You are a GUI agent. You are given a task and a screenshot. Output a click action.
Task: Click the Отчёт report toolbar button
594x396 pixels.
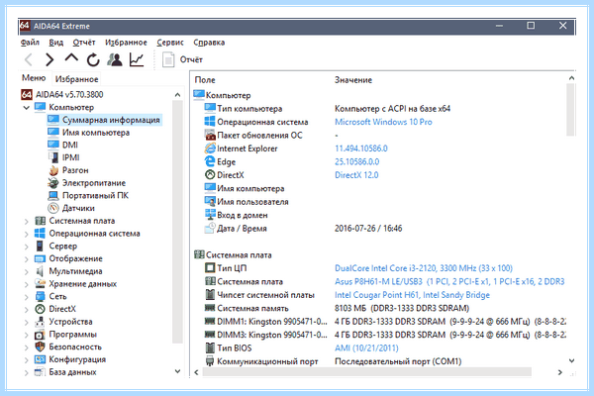click(x=182, y=59)
